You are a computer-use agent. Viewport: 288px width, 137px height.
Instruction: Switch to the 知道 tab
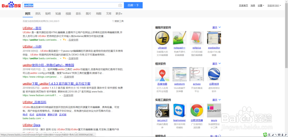click(x=58, y=13)
